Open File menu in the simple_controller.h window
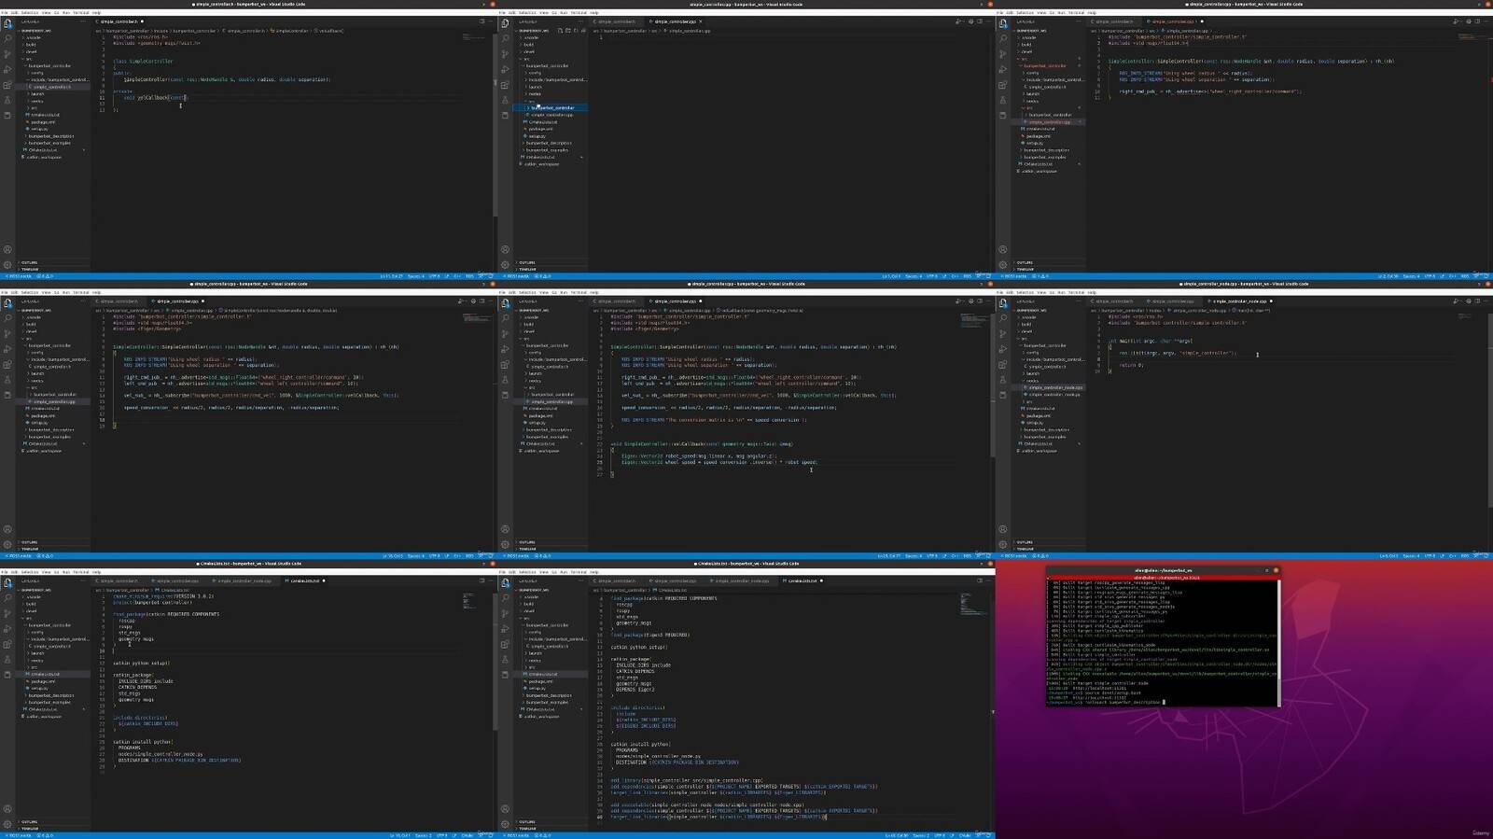 click(x=5, y=12)
